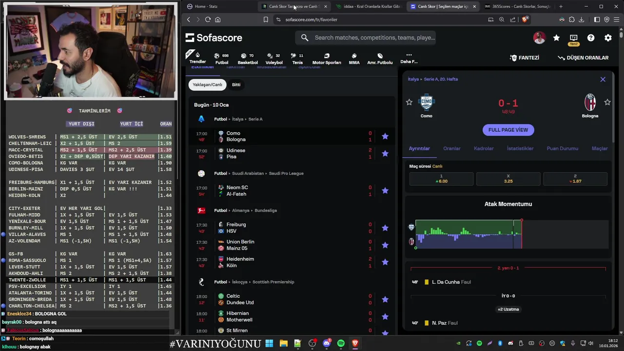Image resolution: width=624 pixels, height=351 pixels.
Task: Favorite the Bologna team in detail panel
Action: click(607, 102)
